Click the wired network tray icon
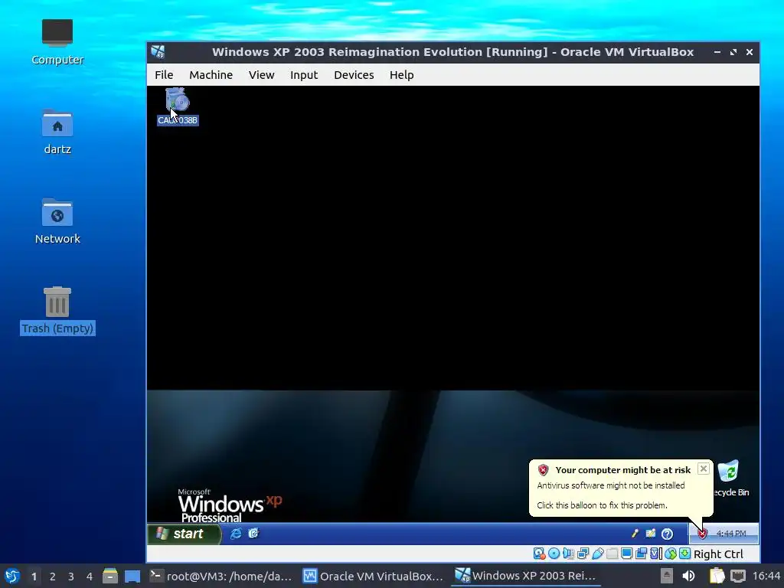 [738, 576]
